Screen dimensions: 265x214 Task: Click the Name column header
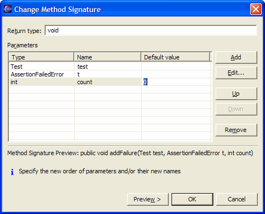(108, 57)
